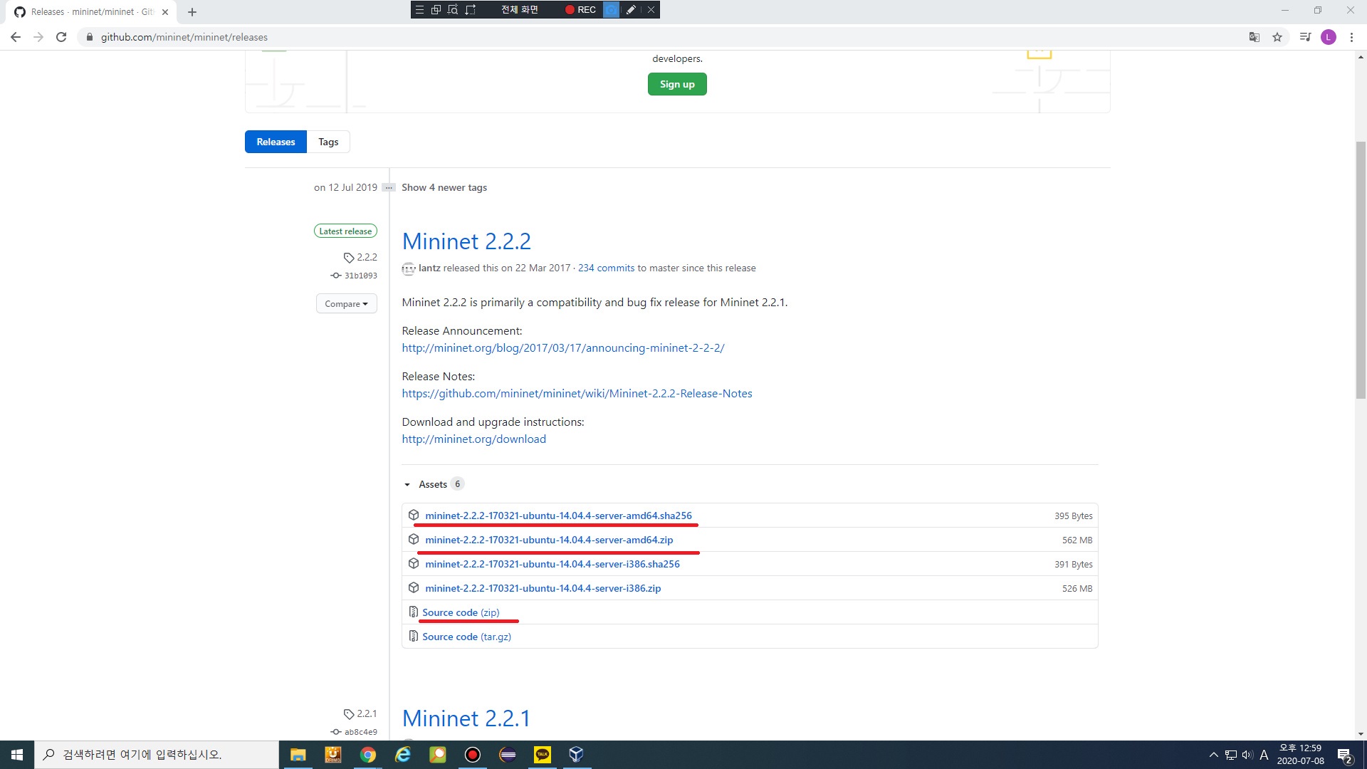Open Chrome's three-dot menu
This screenshot has height=769, width=1367.
[1351, 37]
